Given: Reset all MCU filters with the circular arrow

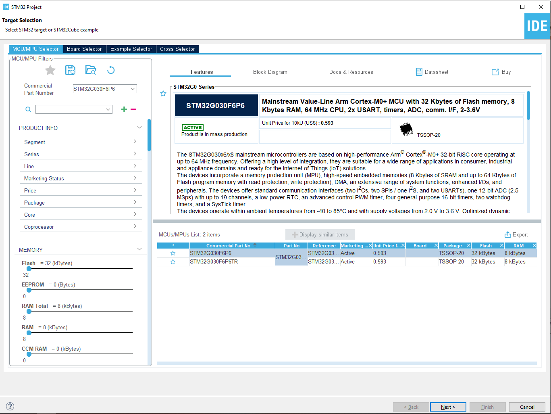Looking at the screenshot, I should point(111,70).
